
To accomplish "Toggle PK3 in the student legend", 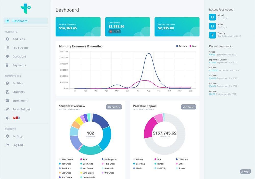I will (84, 159).
